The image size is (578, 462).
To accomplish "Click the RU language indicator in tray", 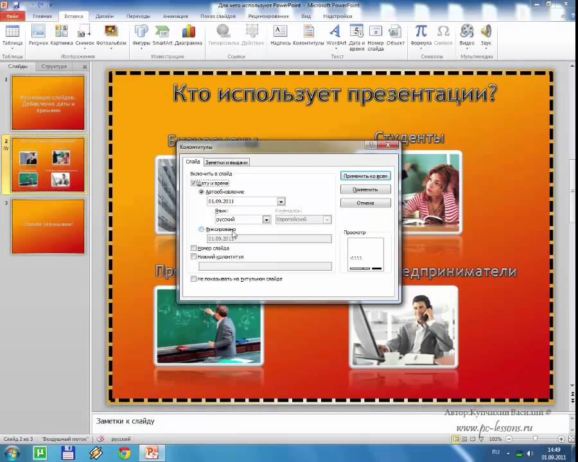I will click(x=496, y=452).
